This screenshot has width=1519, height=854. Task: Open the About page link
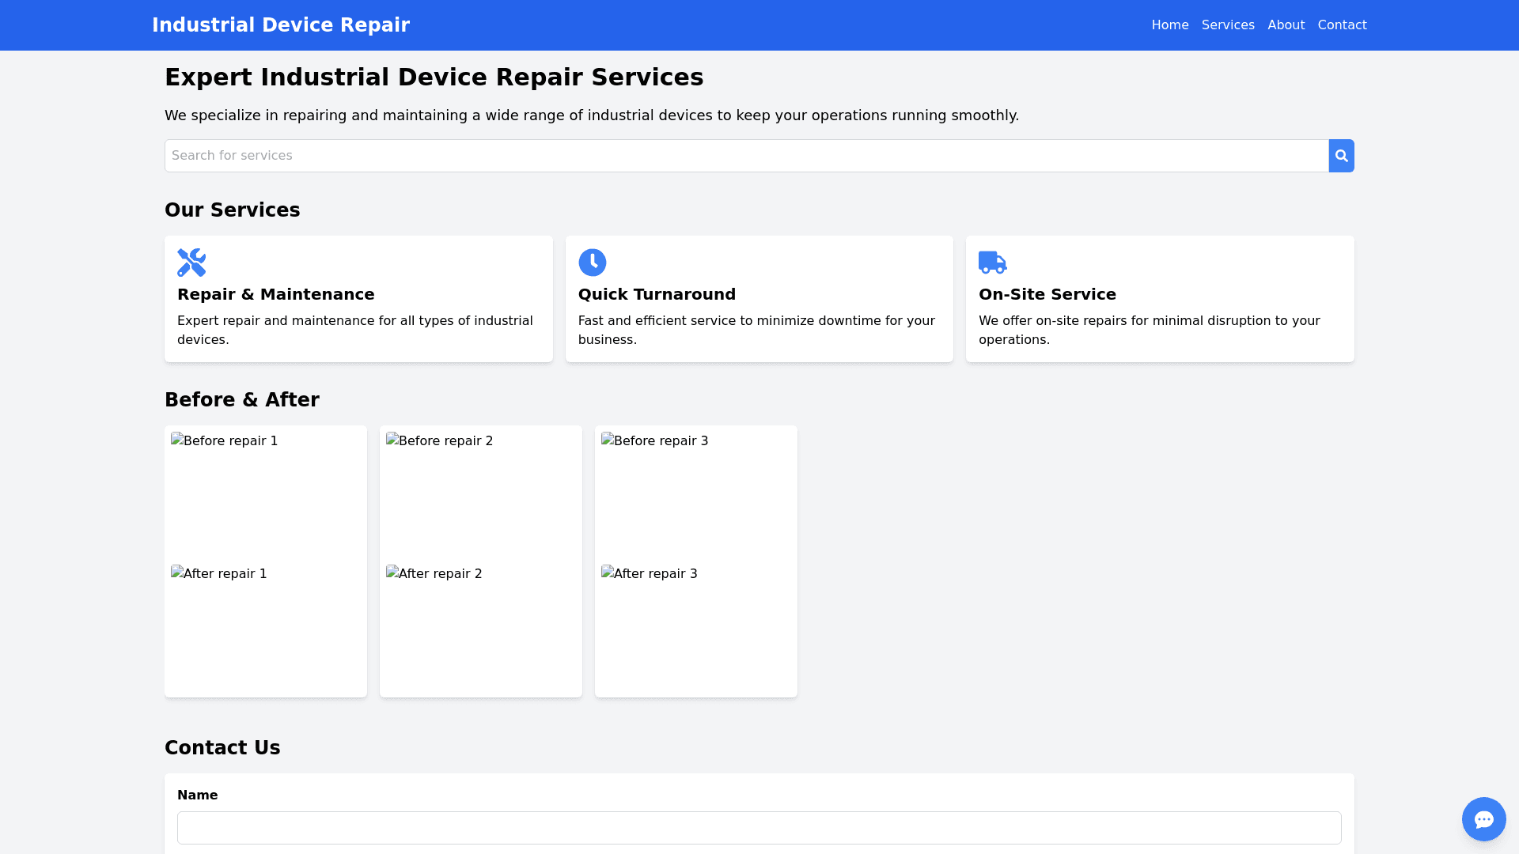1286,25
